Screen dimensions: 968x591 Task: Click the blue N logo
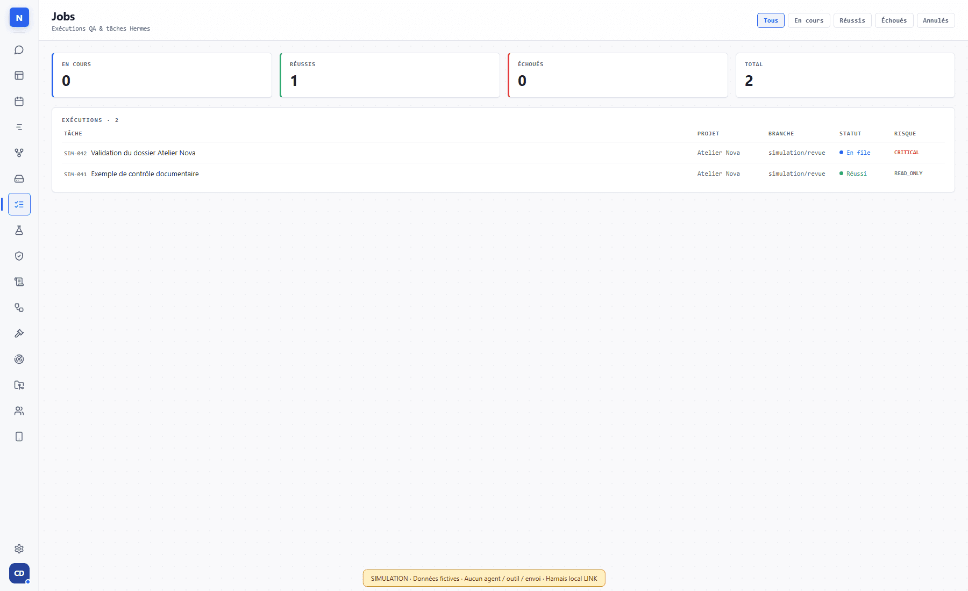click(x=19, y=18)
